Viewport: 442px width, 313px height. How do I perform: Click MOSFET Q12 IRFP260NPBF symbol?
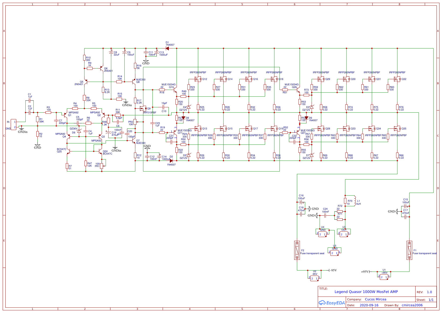point(197,79)
